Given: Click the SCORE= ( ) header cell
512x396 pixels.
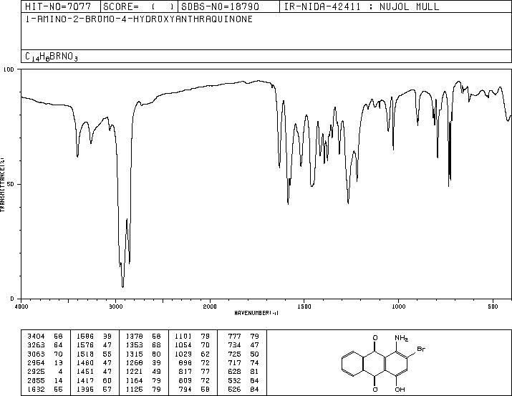Looking at the screenshot, I should (x=139, y=6).
